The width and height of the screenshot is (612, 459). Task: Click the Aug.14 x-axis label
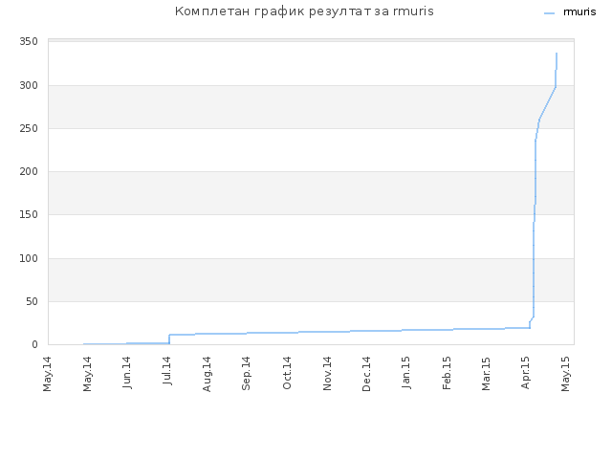(x=207, y=374)
